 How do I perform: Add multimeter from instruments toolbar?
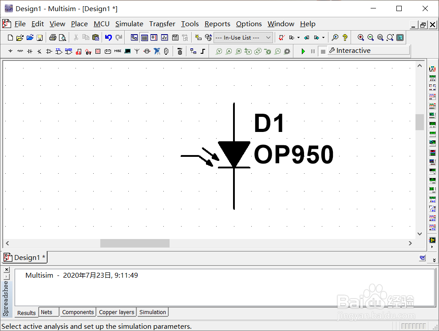(432, 69)
